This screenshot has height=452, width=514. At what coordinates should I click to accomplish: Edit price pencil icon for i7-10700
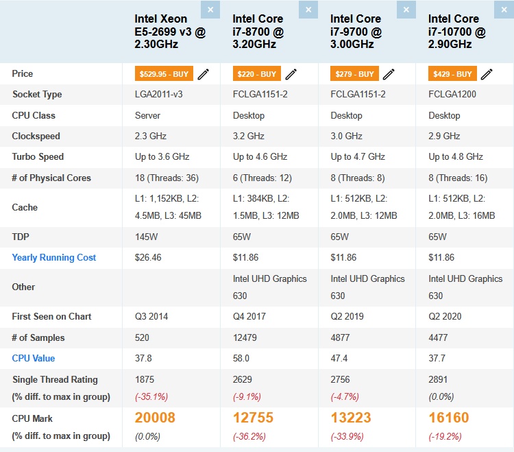487,74
